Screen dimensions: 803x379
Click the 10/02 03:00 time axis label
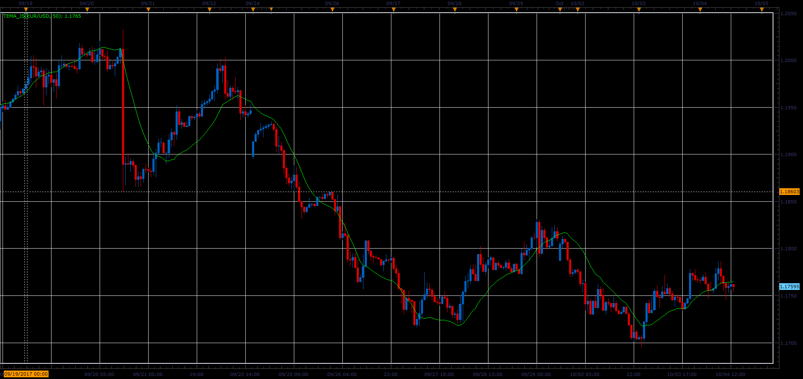point(585,374)
